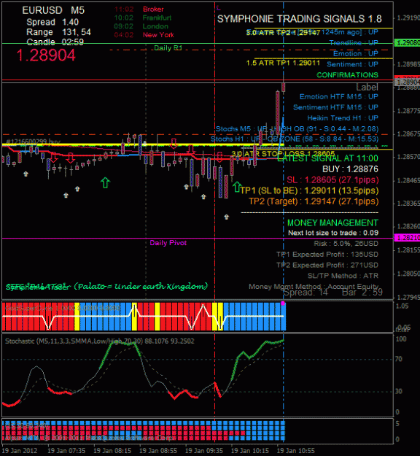420x456 pixels.
Task: Click the Stochs M5 status line
Action: (297, 129)
